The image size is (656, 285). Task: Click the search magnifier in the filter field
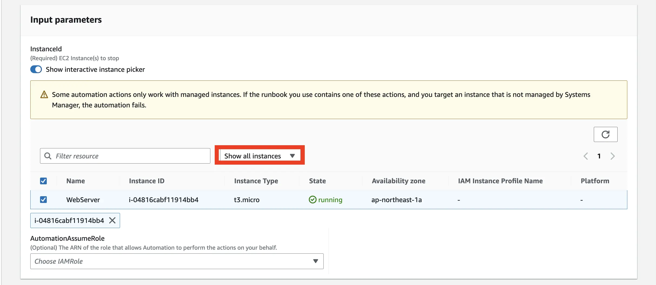[48, 156]
